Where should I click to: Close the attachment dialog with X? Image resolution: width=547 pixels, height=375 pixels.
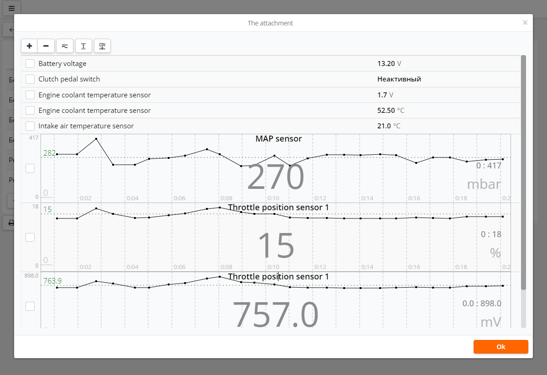coord(525,22)
